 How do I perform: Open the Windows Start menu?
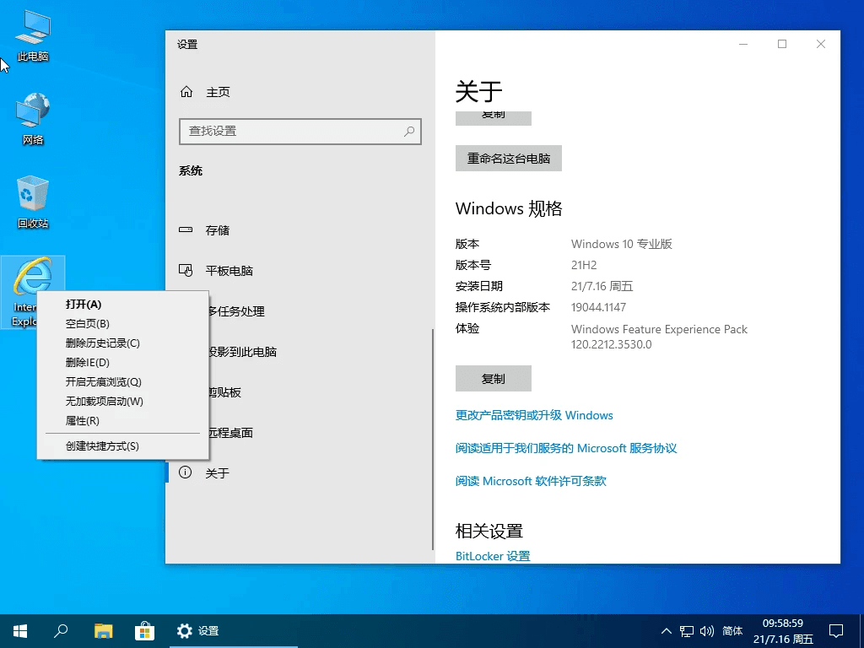pyautogui.click(x=19, y=630)
